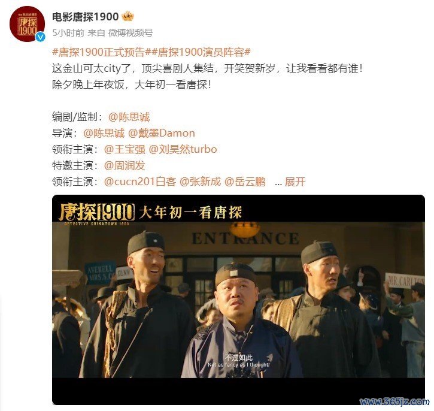Click the blue verified badge on avatar
434x411 pixels.
point(41,37)
